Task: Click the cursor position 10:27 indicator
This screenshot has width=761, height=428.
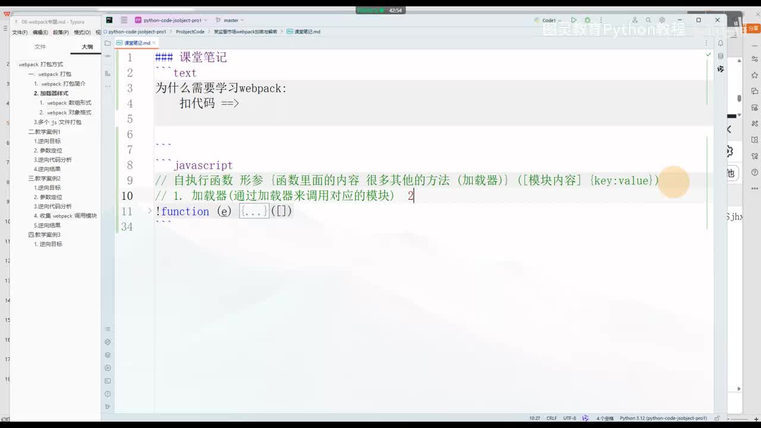Action: tap(534, 418)
